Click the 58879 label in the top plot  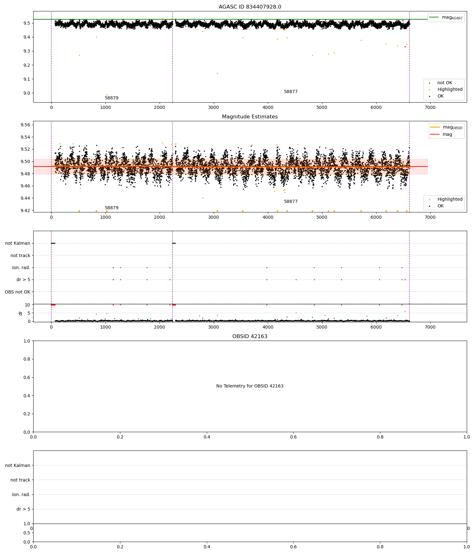click(x=111, y=98)
